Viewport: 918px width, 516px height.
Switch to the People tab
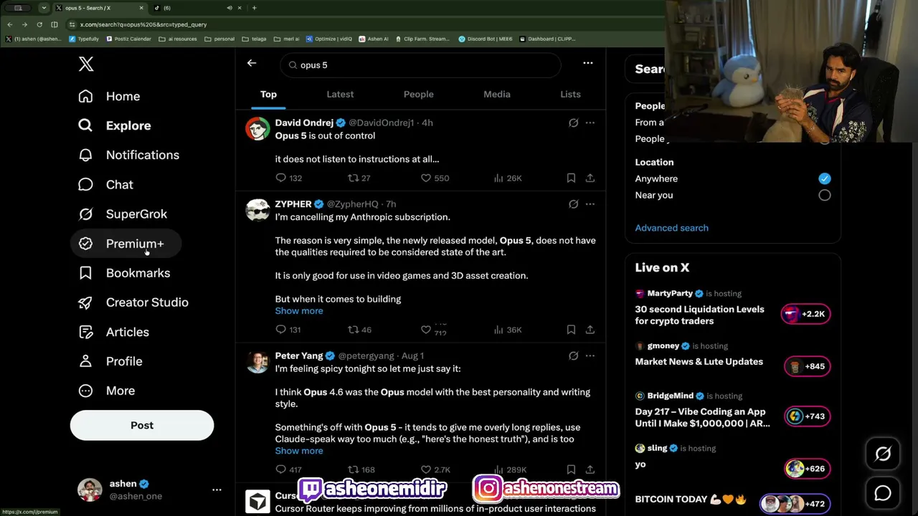(419, 94)
